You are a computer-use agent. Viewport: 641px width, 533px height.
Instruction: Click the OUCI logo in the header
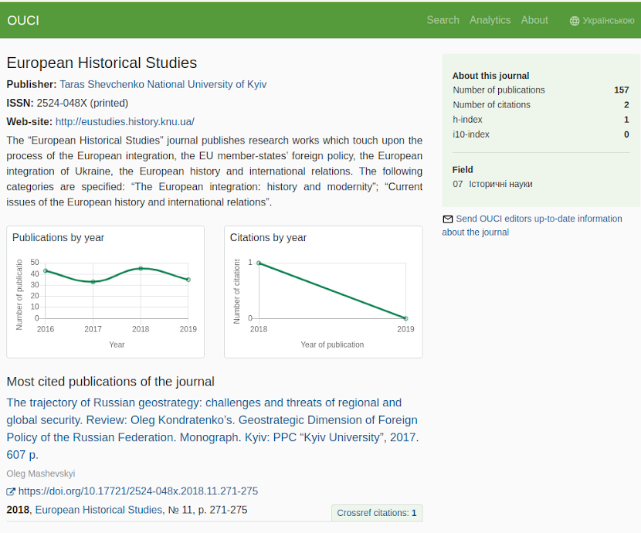pos(23,20)
